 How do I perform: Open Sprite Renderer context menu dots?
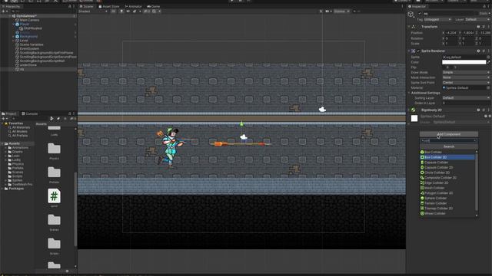point(489,51)
